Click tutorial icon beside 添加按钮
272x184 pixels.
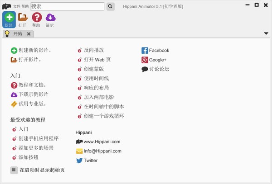tap(14, 157)
